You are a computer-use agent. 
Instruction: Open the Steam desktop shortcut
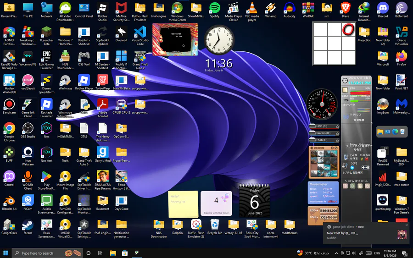click(x=28, y=227)
